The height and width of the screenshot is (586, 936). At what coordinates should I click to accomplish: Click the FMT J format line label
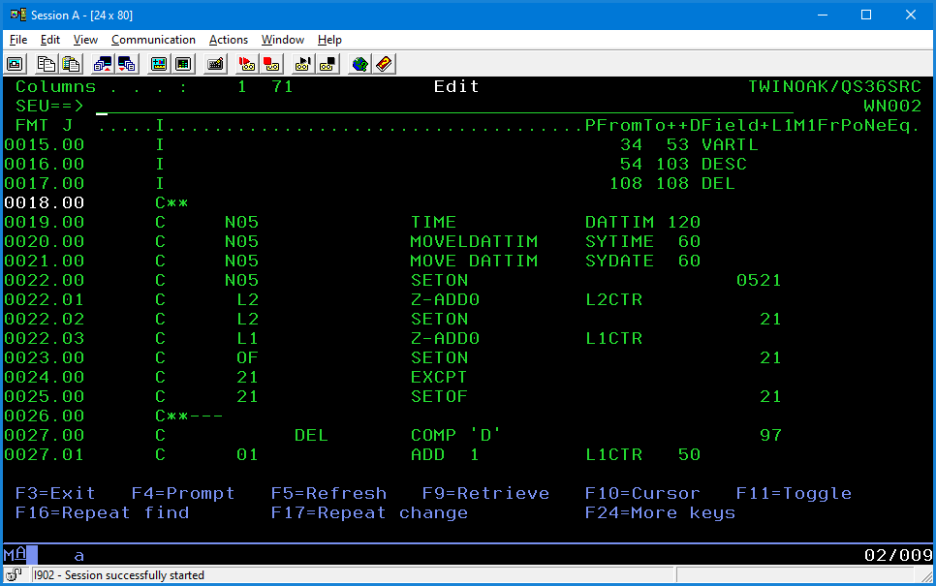[x=45, y=125]
